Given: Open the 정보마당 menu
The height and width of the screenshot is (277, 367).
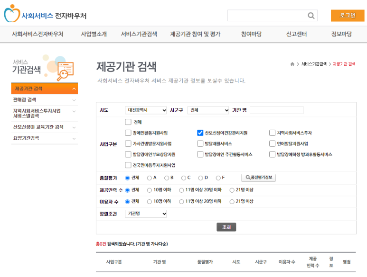Looking at the screenshot, I should tap(341, 34).
